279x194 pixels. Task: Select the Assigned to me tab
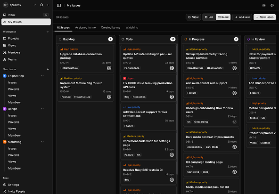coord(85,28)
